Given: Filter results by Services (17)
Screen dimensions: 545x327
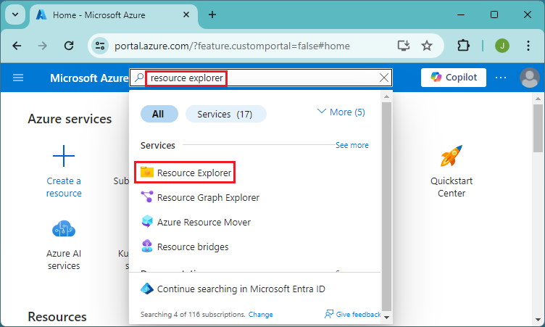Looking at the screenshot, I should tap(225, 114).
